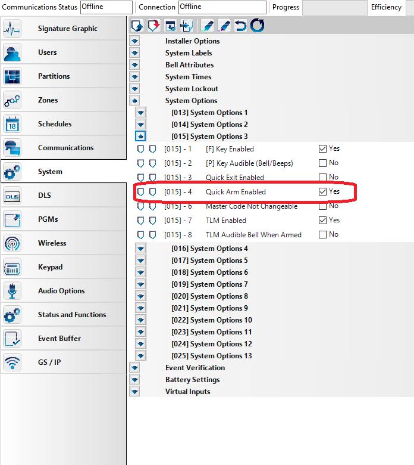Open the Zones section icon
This screenshot has width=414, height=465.
(x=12, y=100)
